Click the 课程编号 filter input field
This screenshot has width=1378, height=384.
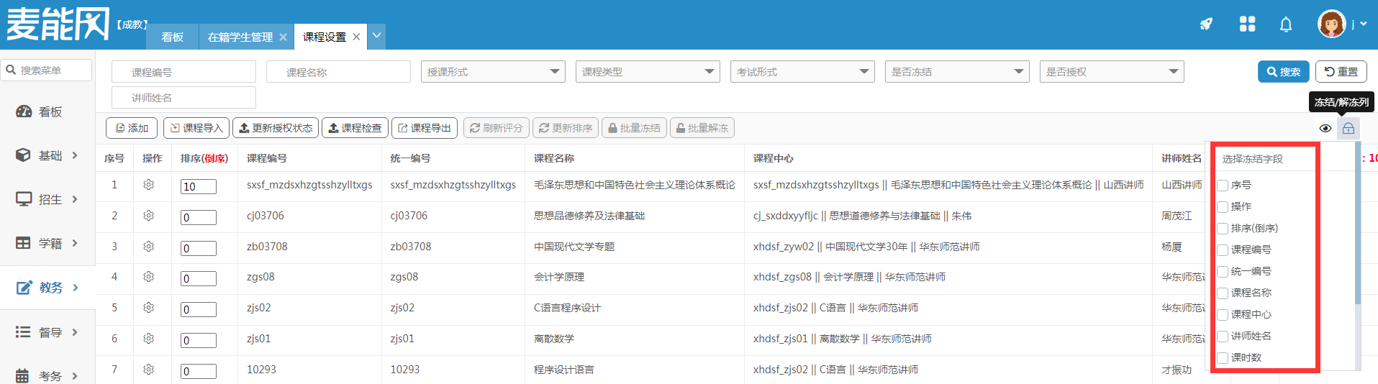183,72
